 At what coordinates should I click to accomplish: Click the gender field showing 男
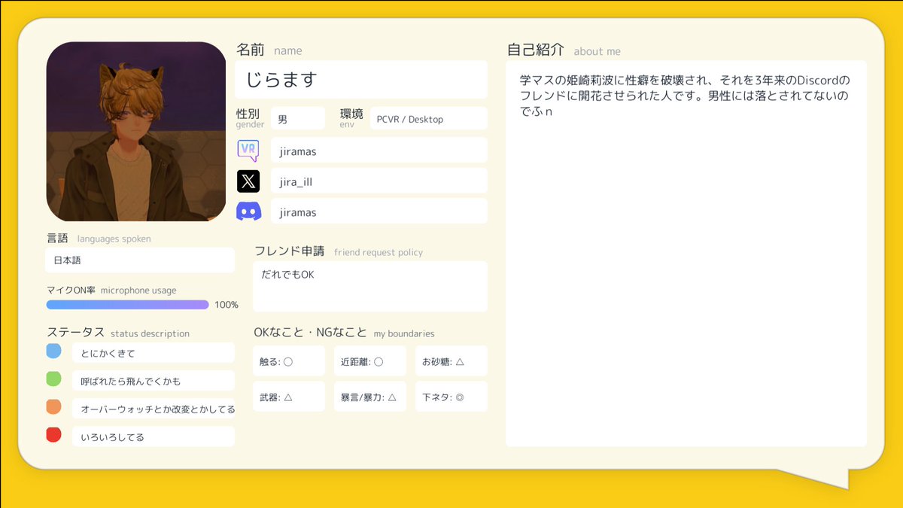(x=298, y=118)
